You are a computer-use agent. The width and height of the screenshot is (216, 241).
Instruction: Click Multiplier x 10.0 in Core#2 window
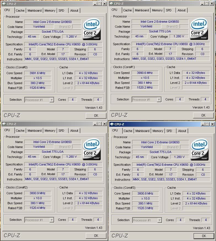(38, 198)
